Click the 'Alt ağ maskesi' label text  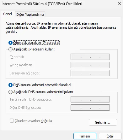tap(21, 65)
